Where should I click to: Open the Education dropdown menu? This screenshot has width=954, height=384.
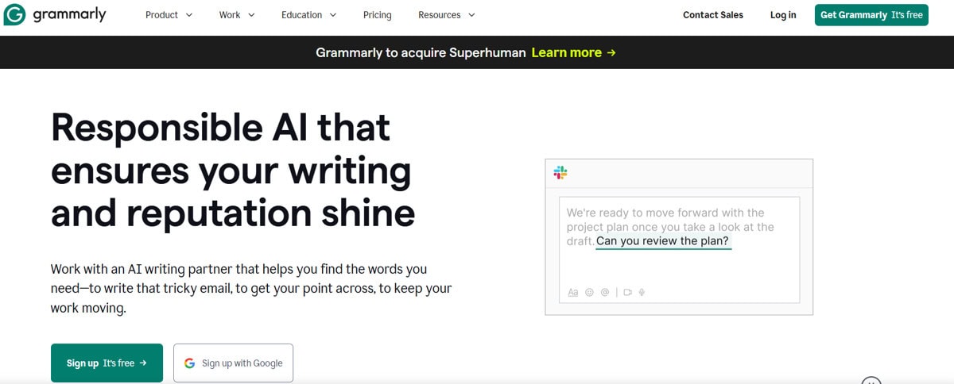pyautogui.click(x=308, y=15)
